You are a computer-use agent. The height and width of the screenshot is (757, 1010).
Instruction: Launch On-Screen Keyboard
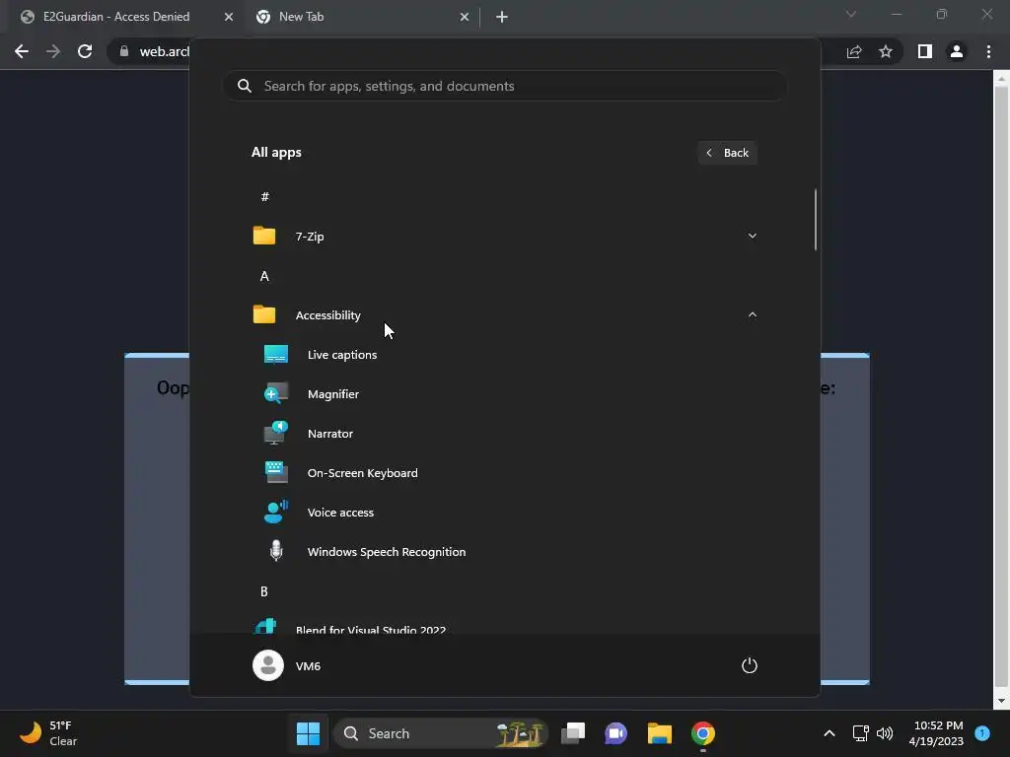pos(504,473)
